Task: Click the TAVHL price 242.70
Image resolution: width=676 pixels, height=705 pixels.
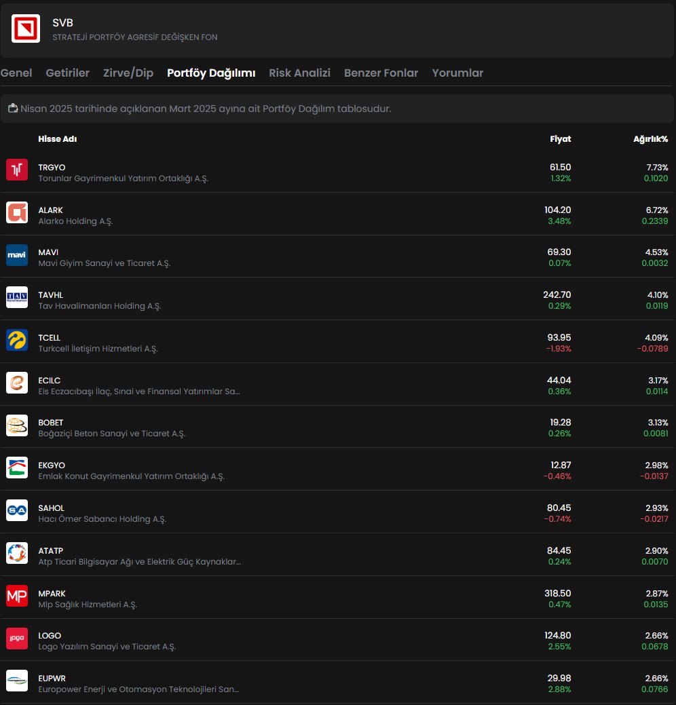Action: 557,295
